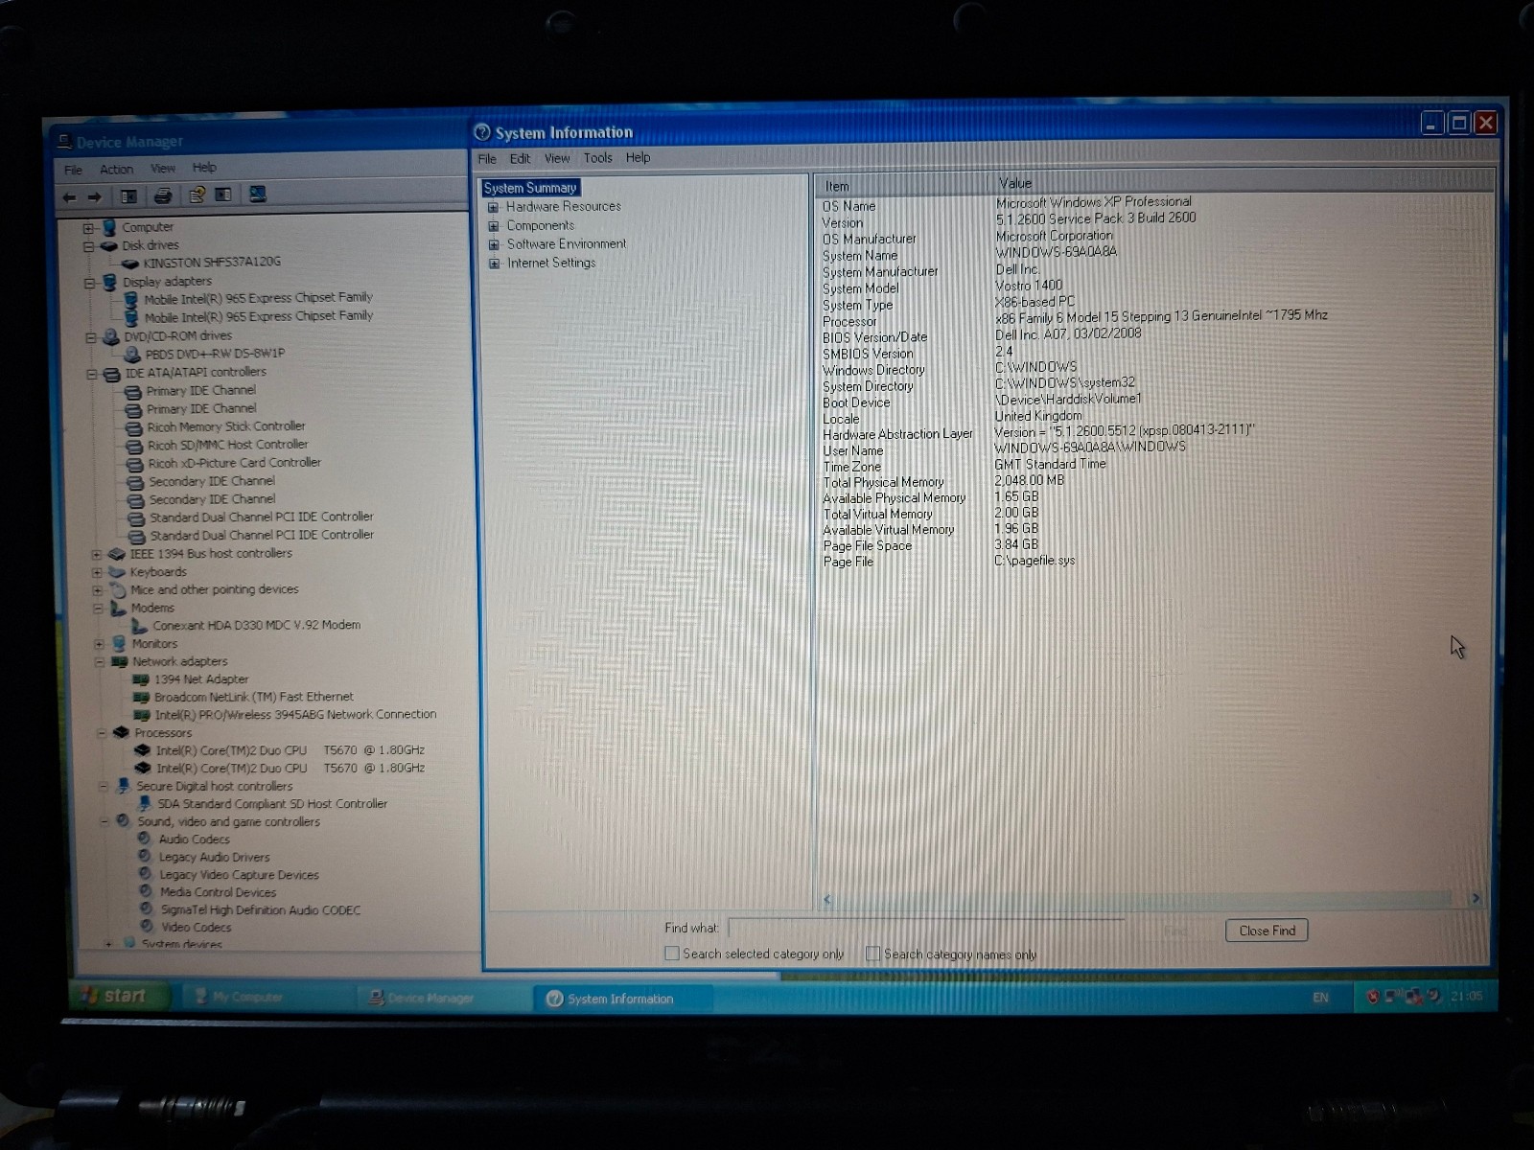Select KINGSTON SHFS37A120G disk drive
Screen dimensions: 1534x1150
click(212, 262)
